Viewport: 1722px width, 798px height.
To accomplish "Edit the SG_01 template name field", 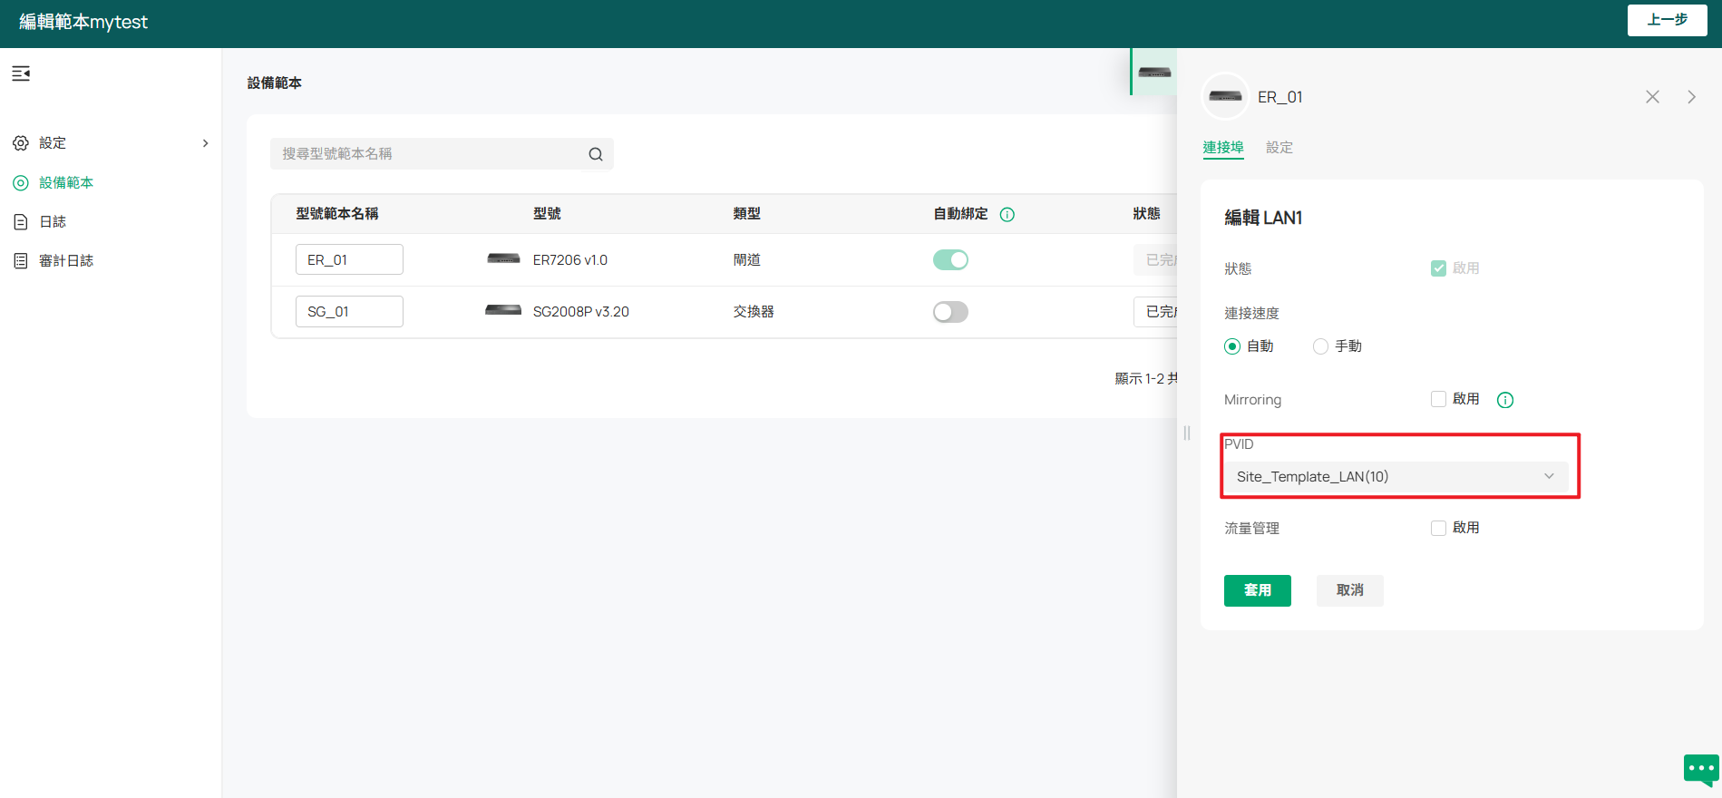I will click(x=349, y=311).
